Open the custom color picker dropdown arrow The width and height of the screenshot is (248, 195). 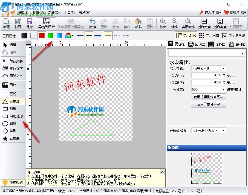[x=73, y=36]
